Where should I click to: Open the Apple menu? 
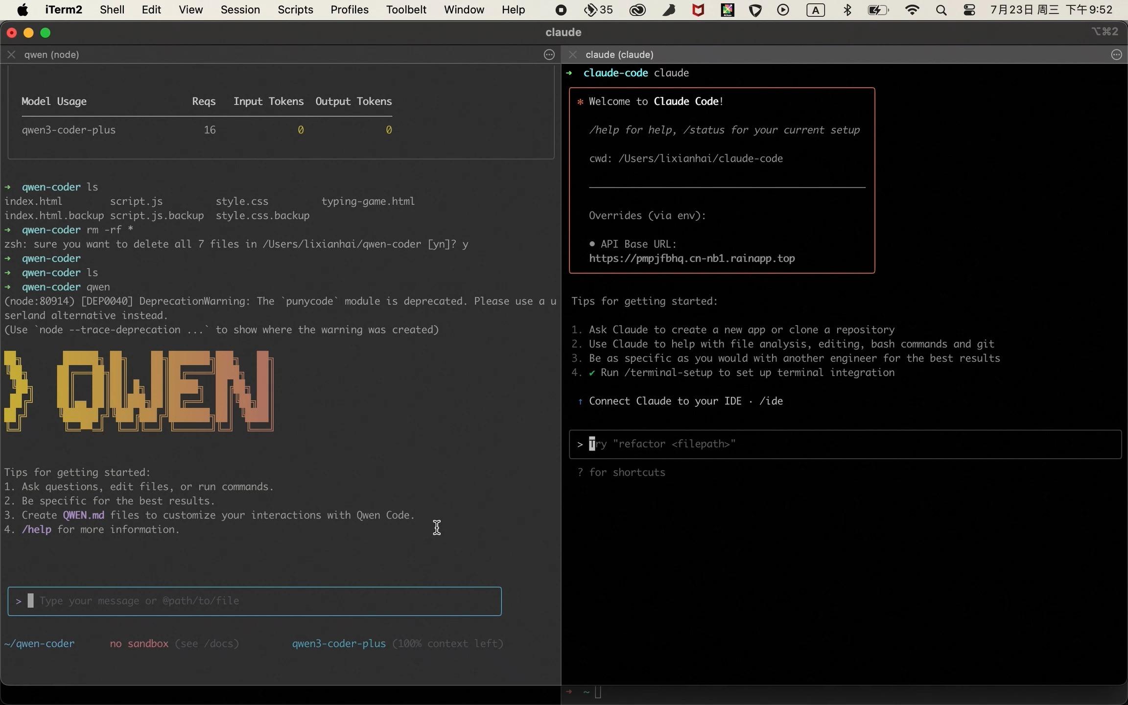[23, 10]
